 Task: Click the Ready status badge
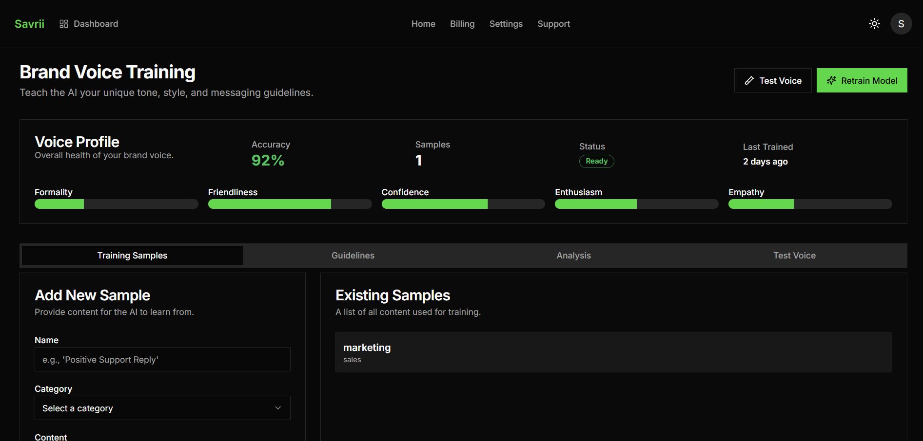596,161
